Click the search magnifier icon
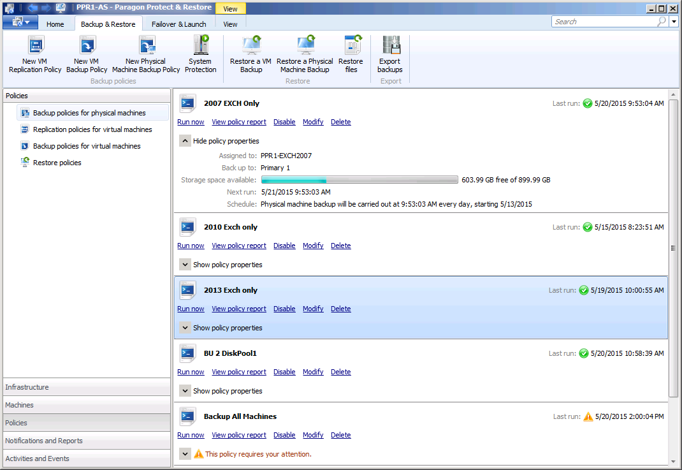682x470 pixels. coord(662,21)
